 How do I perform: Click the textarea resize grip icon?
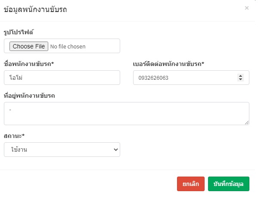tap(247, 123)
